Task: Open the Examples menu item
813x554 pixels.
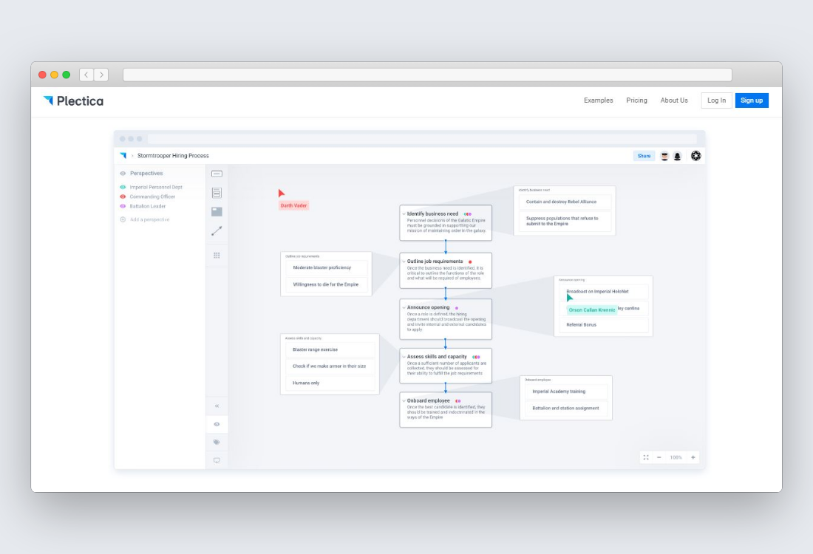Action: click(597, 100)
